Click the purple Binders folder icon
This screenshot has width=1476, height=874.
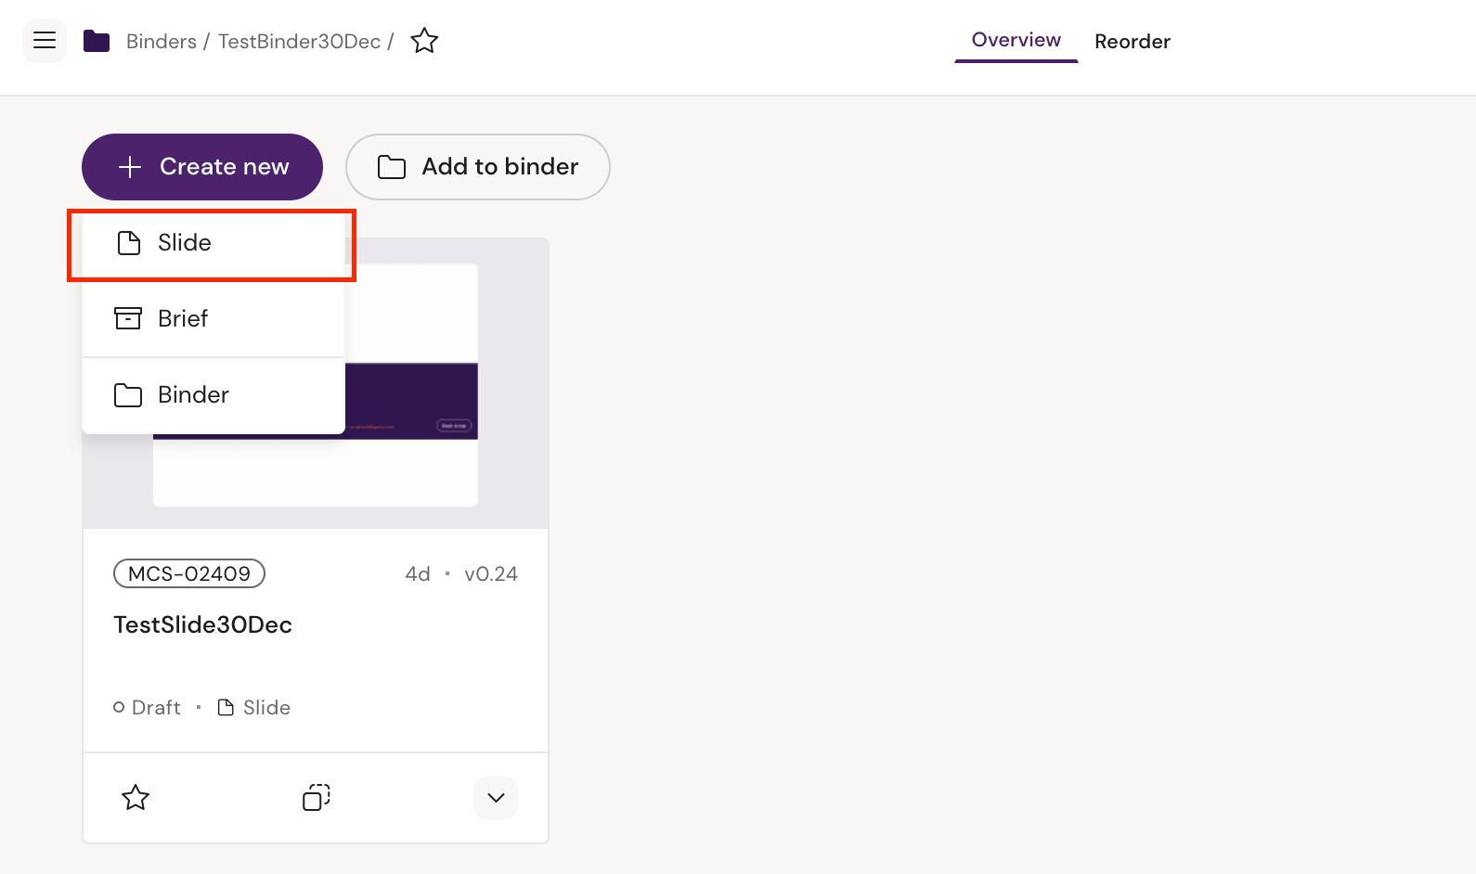(97, 41)
